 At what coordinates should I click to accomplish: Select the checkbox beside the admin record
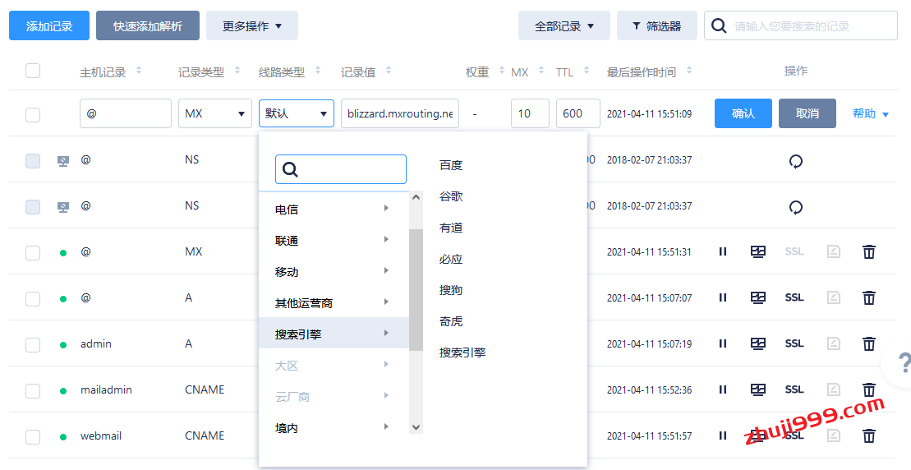coord(33,344)
